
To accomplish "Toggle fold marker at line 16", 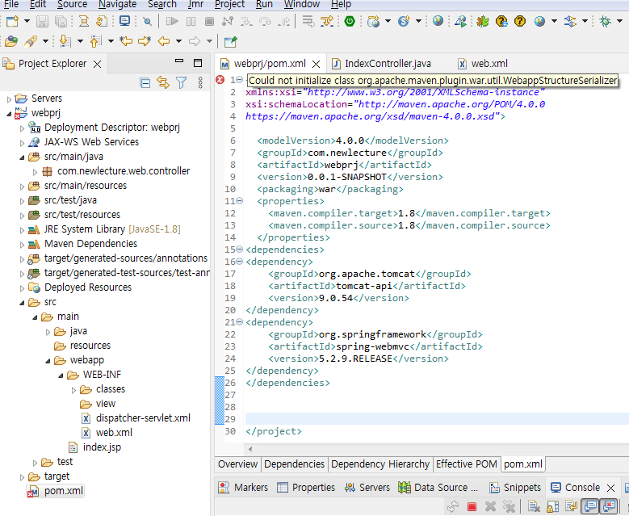I will click(240, 261).
